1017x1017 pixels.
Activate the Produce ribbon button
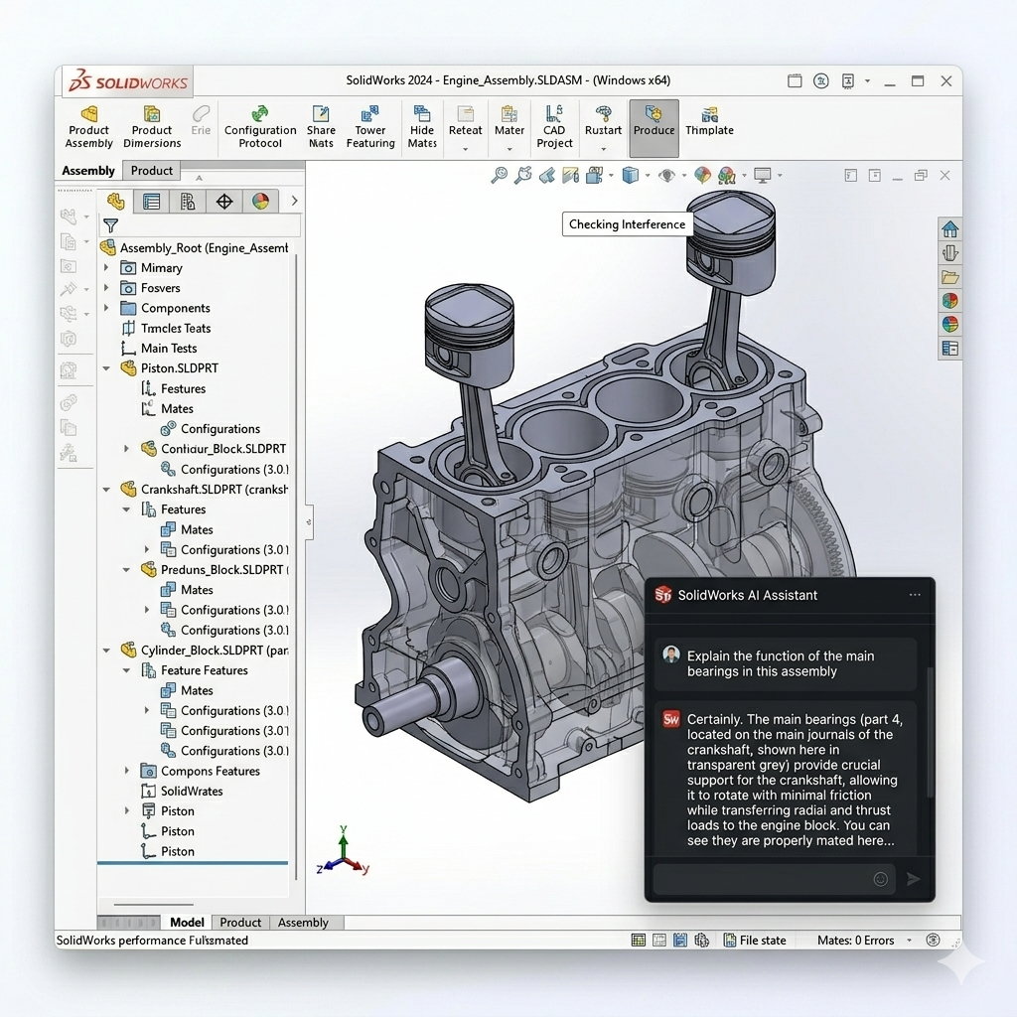pyautogui.click(x=654, y=128)
